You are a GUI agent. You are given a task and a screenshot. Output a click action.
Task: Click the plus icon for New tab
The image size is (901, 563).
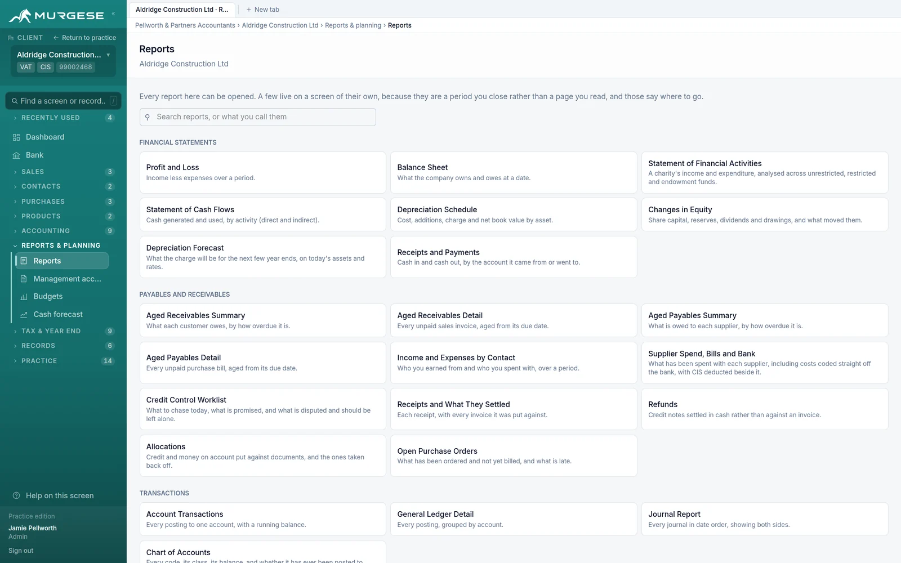tap(249, 10)
